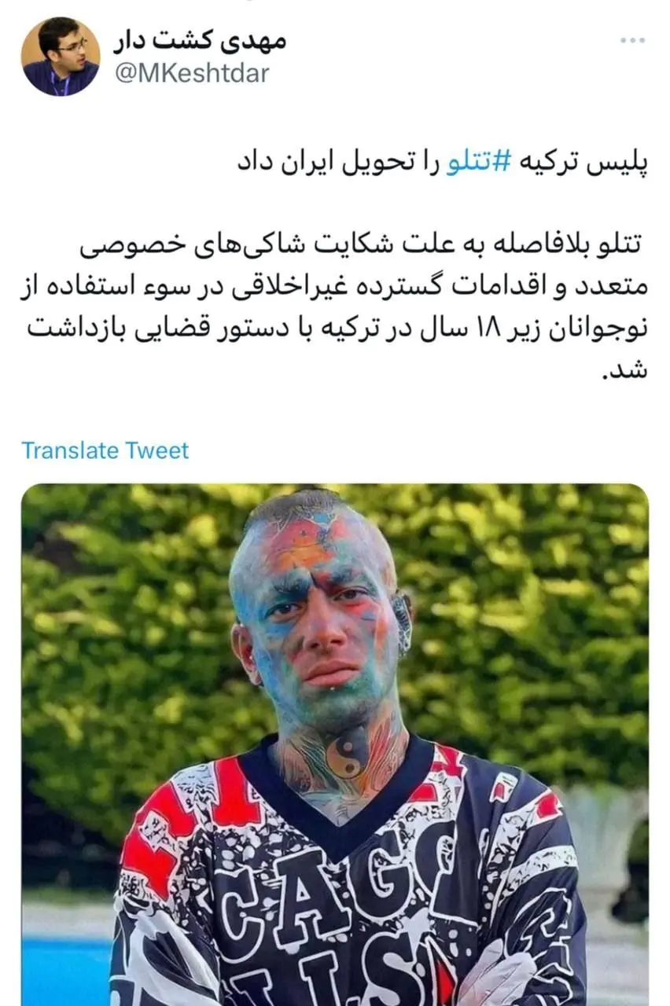The image size is (670, 1006).
Task: Open the three-dot more options menu
Action: (x=631, y=40)
